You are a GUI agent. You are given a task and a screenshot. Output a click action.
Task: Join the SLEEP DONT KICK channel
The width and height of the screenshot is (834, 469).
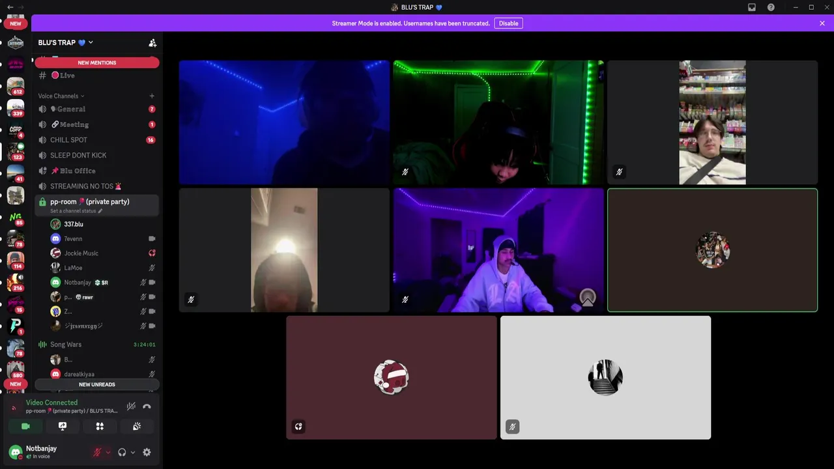coord(96,155)
